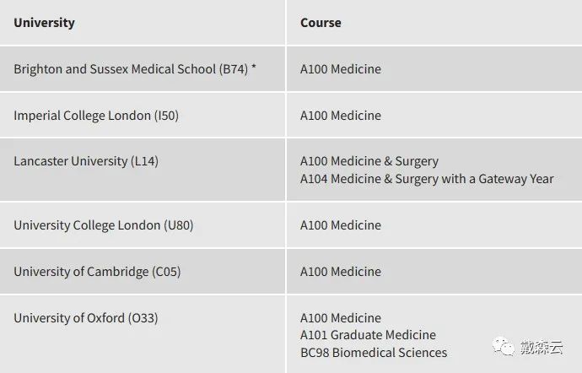Screen dimensions: 582x373
Task: Click A100 Medicine in Brighton row
Action: pos(341,69)
